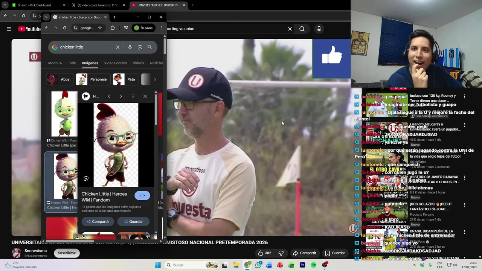Open the image preview more-options menu
This screenshot has width=482, height=271.
[x=133, y=96]
